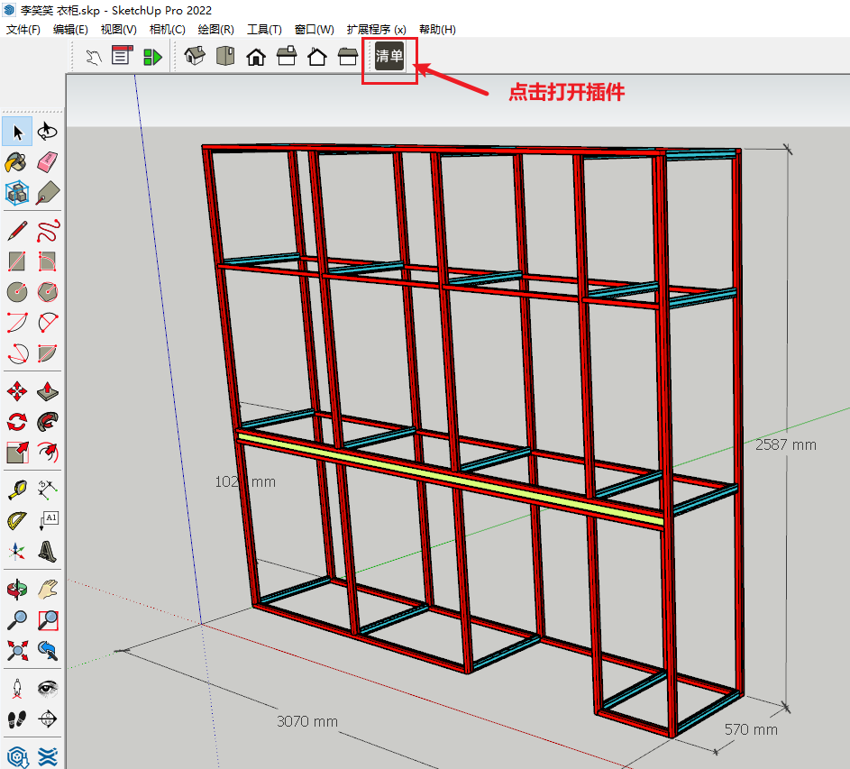Activate the Push/Pull tool
850x769 pixels.
[48, 391]
